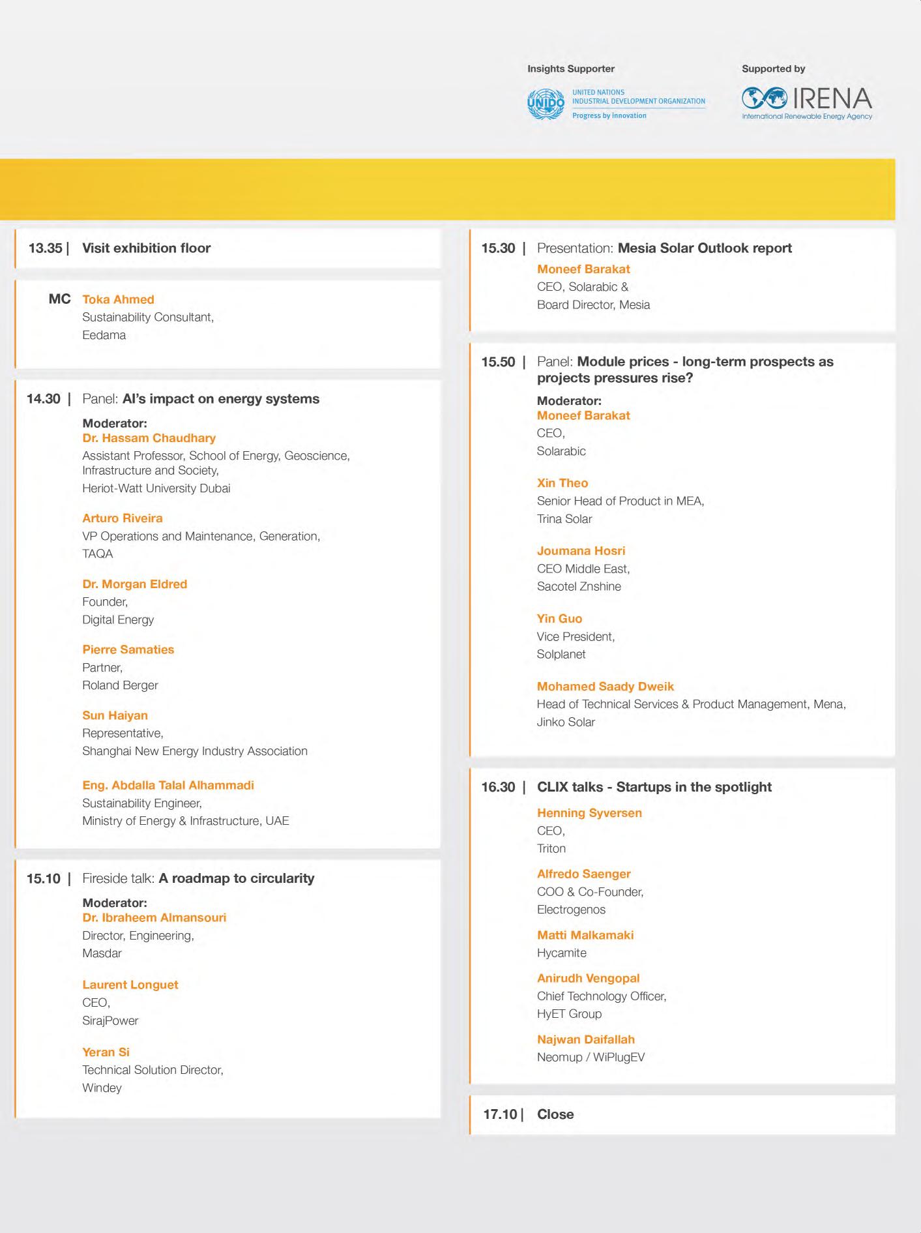Select the 'Solplanet' company line
Viewport: 921px width, 1233px height.
[x=561, y=654]
